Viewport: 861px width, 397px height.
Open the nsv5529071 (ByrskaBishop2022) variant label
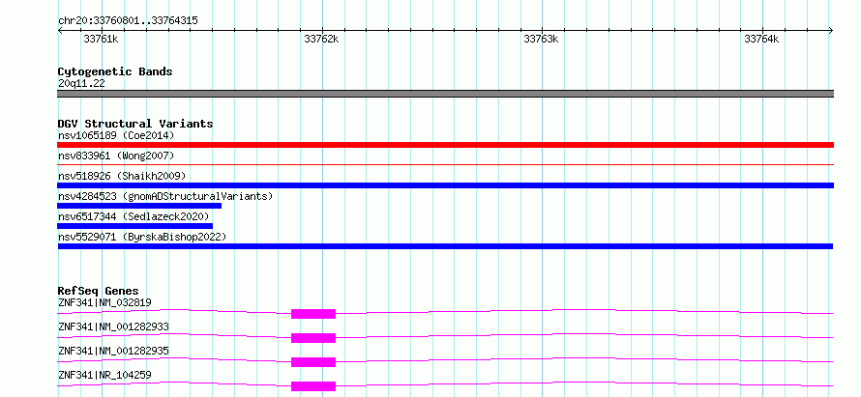(142, 237)
